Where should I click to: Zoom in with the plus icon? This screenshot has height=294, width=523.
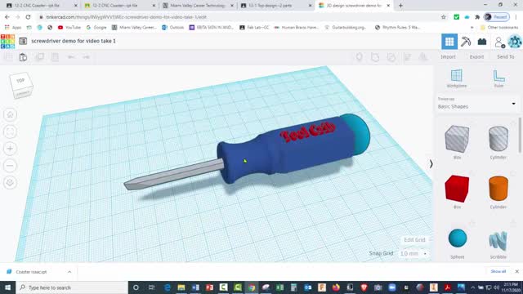pos(10,149)
